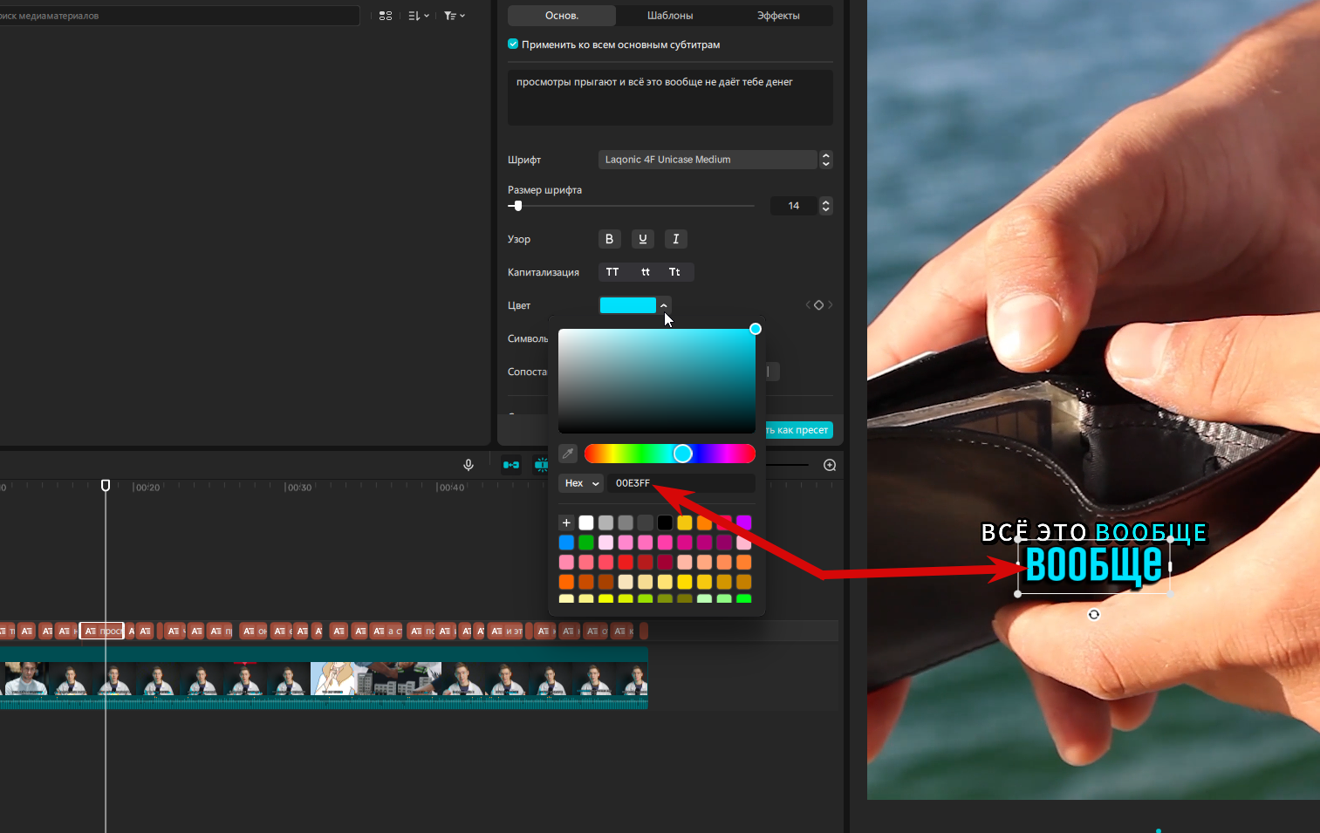Toggle timeline auto snapping icon
The width and height of the screenshot is (1320, 833).
(542, 465)
